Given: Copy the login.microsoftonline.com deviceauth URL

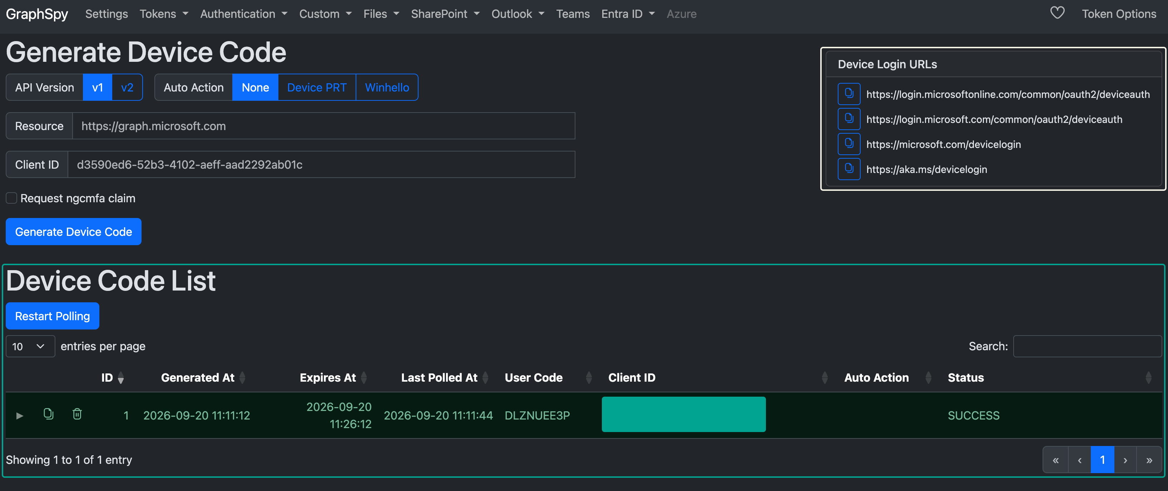Looking at the screenshot, I should tap(849, 94).
